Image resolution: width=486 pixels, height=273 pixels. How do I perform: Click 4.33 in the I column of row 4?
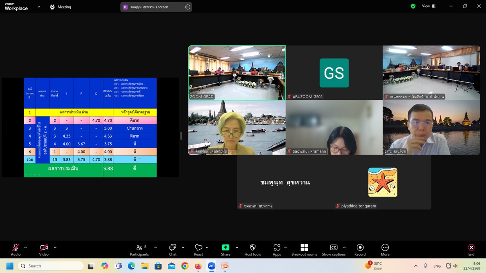tap(66, 136)
